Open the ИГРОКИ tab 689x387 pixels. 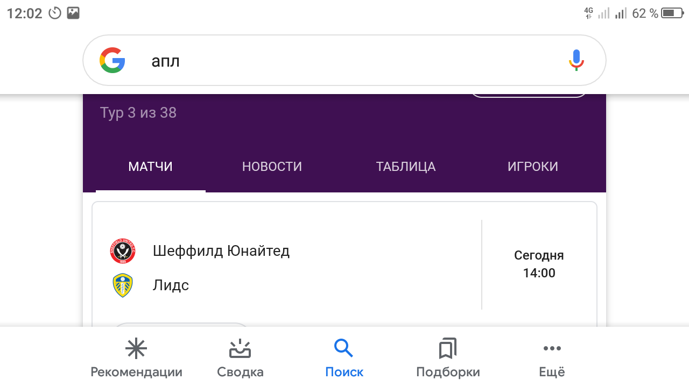533,167
